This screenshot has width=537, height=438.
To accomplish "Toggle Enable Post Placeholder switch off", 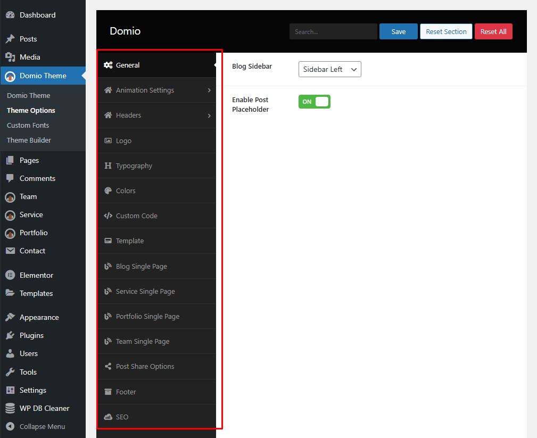I will tap(314, 102).
